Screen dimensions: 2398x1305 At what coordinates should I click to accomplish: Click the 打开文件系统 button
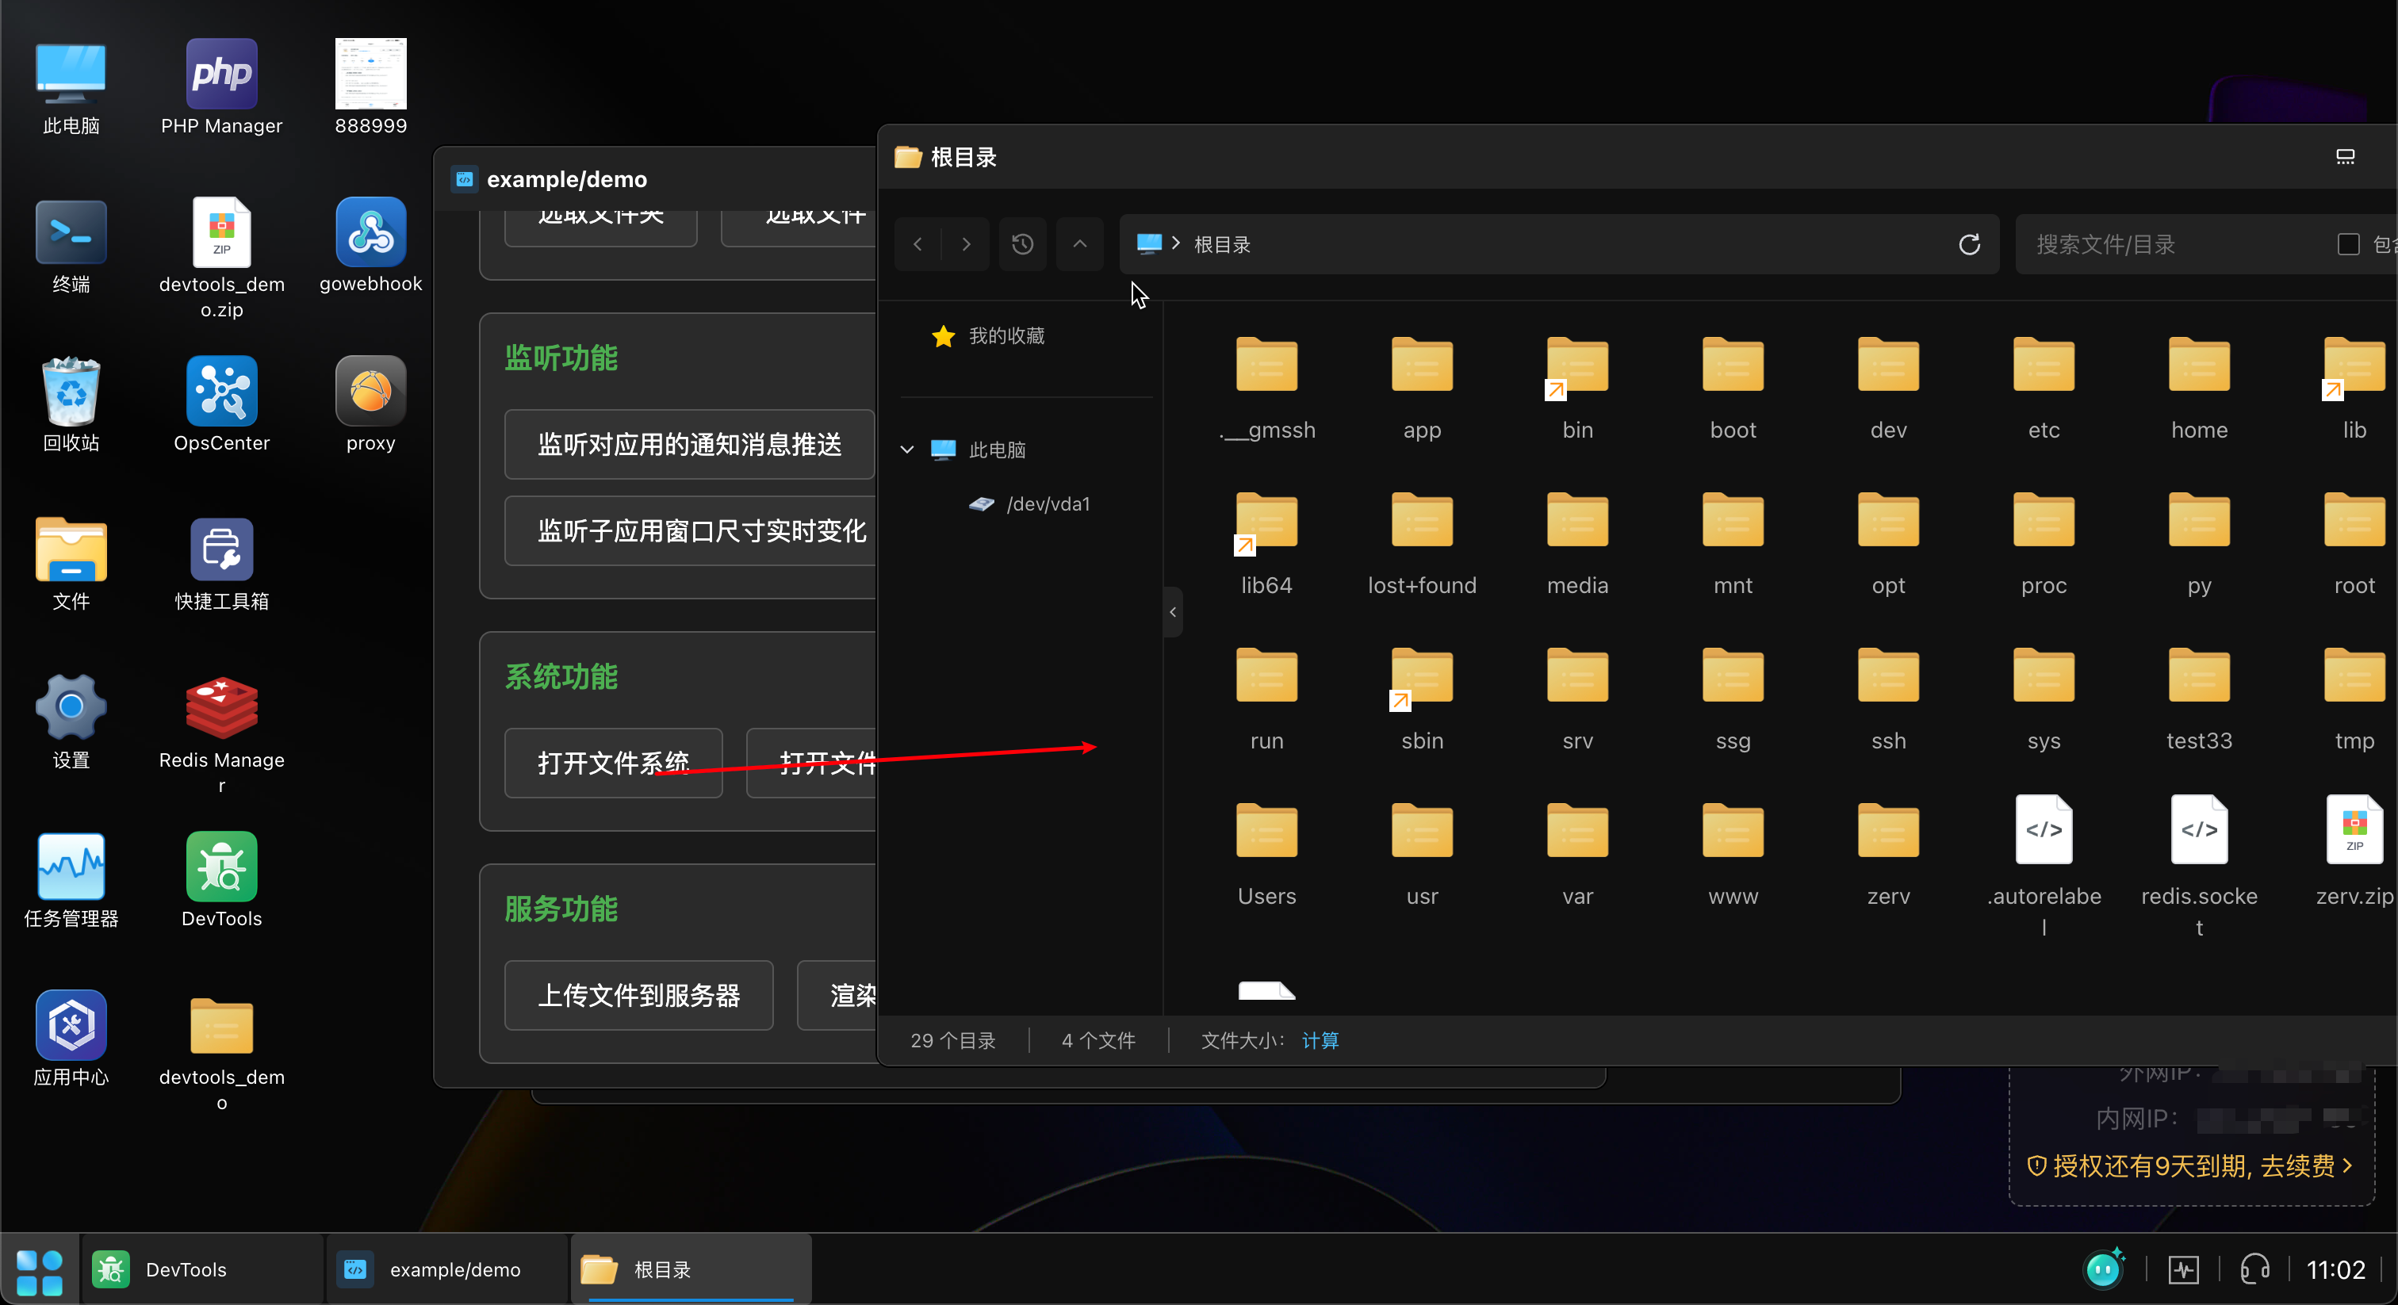(x=612, y=763)
